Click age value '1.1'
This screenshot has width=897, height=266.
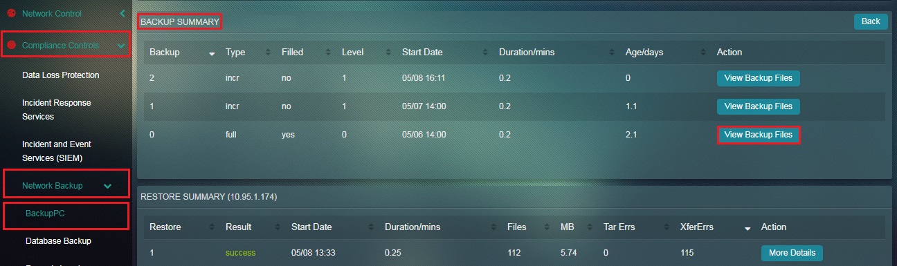[x=631, y=106]
